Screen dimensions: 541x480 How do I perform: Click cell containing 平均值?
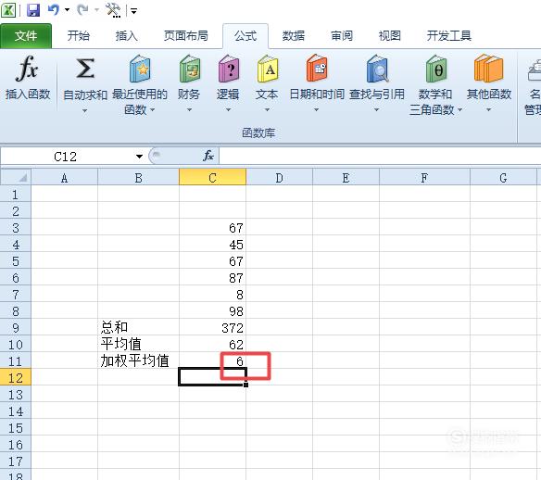click(138, 344)
